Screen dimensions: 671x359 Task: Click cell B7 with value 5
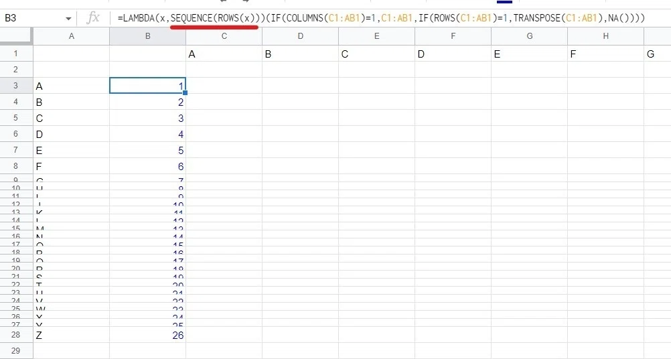pyautogui.click(x=147, y=150)
